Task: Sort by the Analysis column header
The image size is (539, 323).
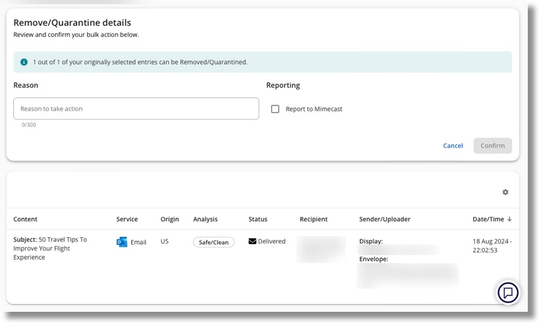Action: click(205, 220)
